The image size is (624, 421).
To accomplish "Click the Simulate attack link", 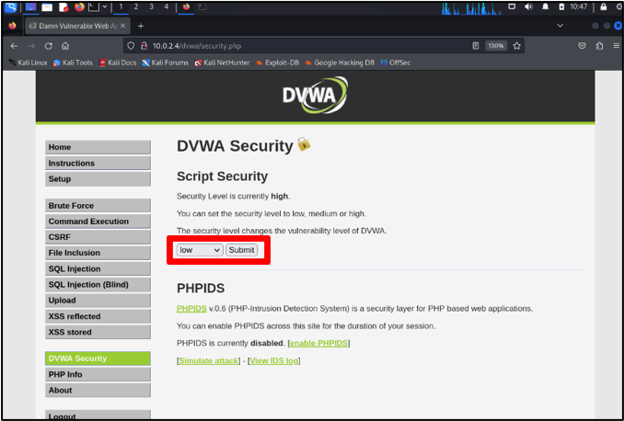I will click(x=209, y=360).
